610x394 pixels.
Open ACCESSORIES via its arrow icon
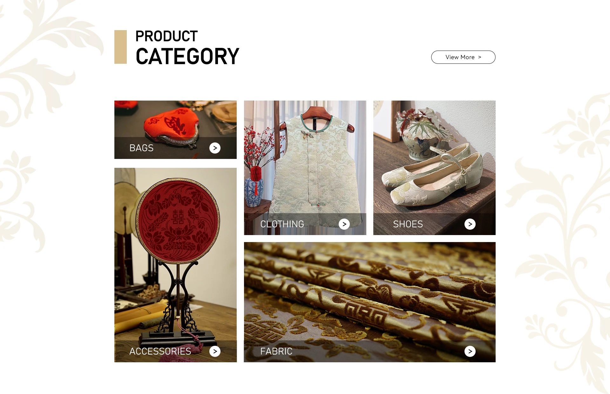click(x=215, y=351)
